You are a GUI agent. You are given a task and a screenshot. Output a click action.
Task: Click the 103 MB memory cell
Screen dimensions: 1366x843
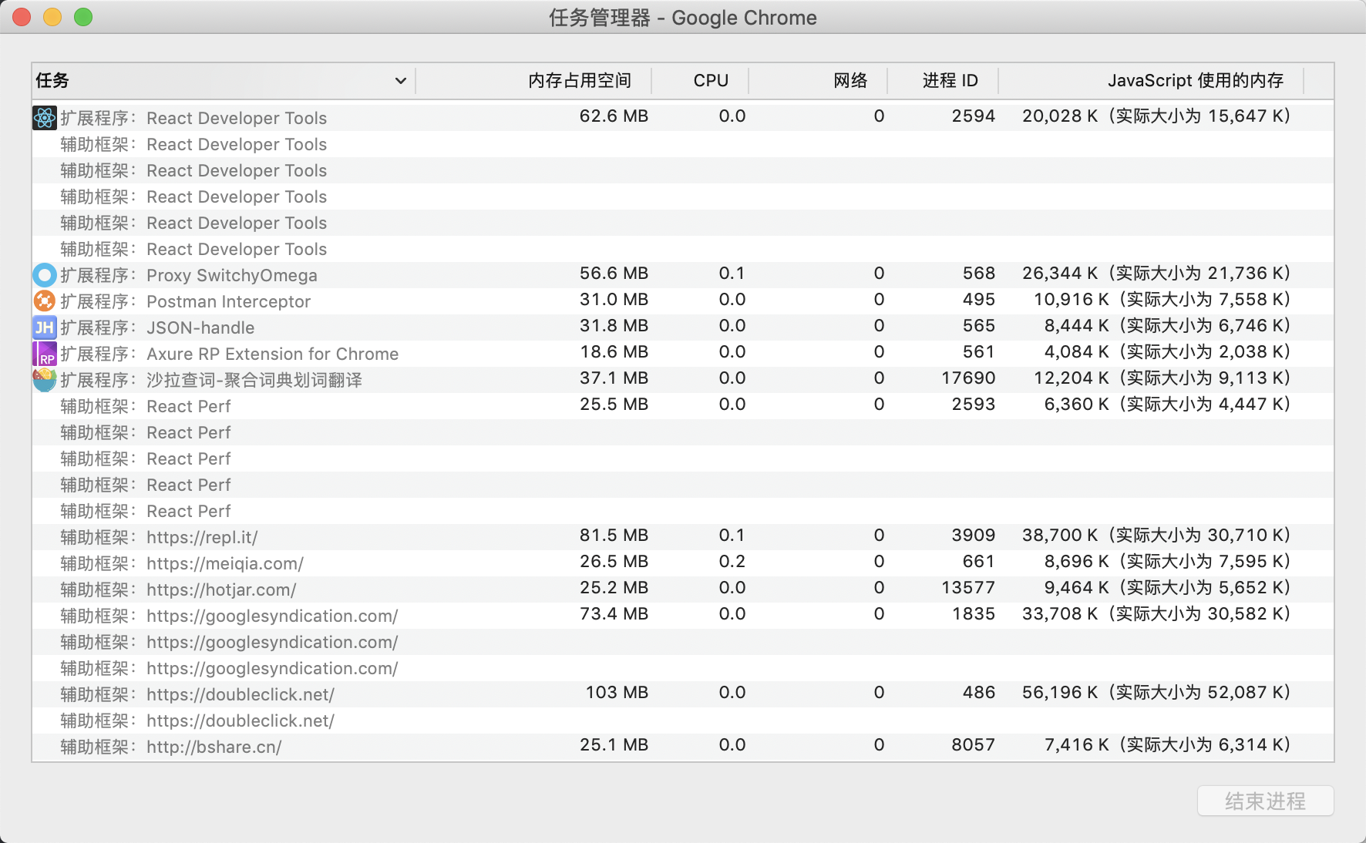[x=617, y=693]
